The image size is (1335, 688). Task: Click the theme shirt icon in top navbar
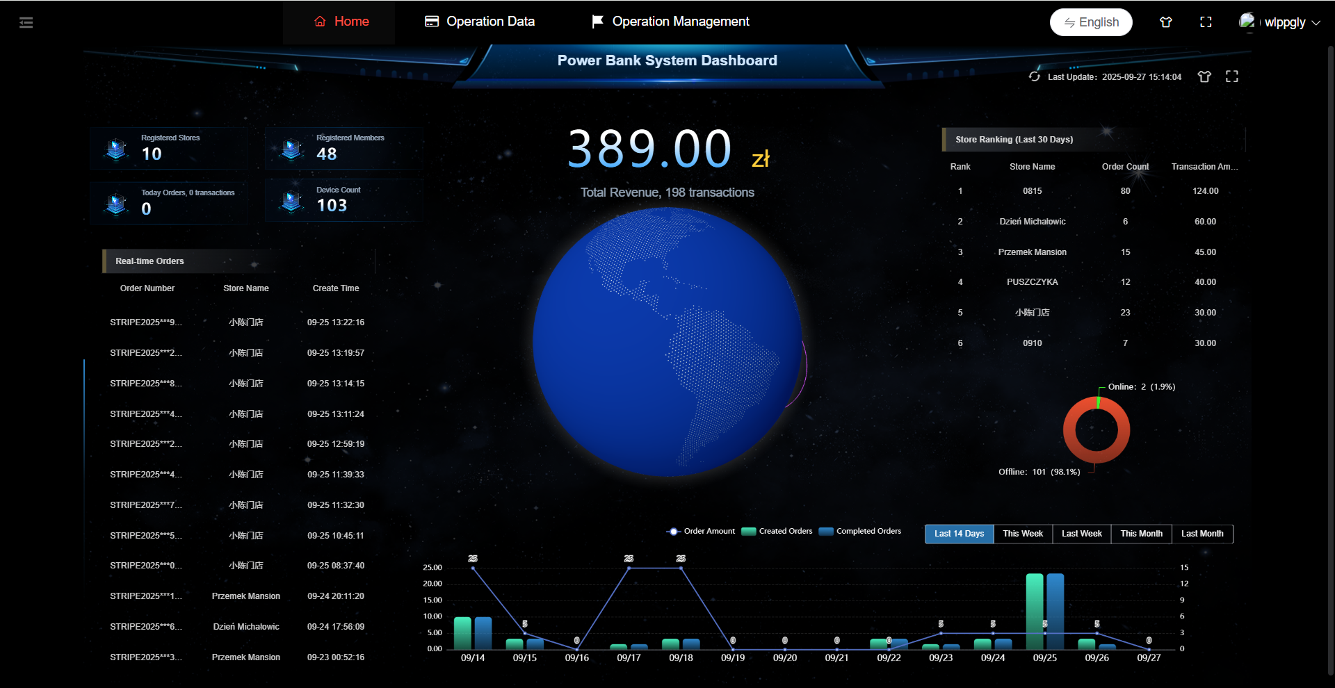pyautogui.click(x=1166, y=22)
